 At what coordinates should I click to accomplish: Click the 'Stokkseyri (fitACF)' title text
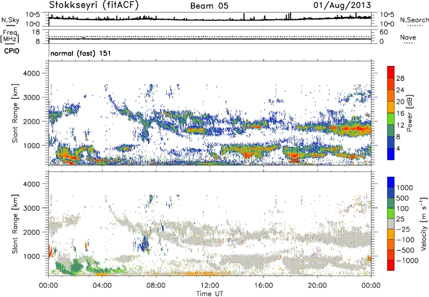94,5
